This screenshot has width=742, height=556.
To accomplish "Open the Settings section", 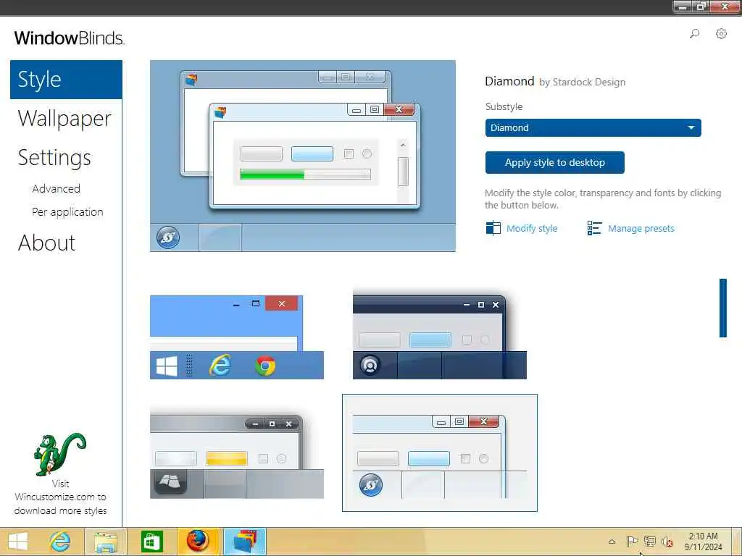I will point(54,158).
